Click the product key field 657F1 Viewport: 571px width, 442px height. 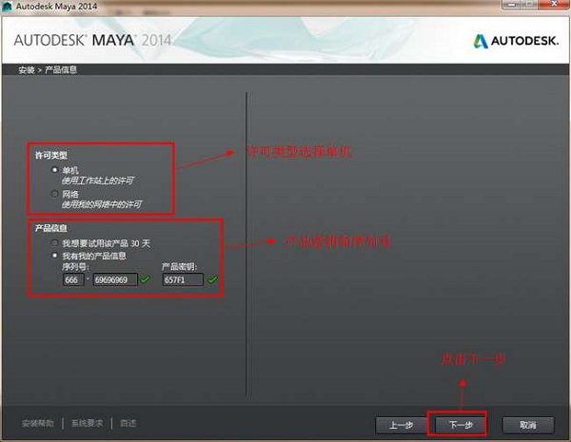pos(183,279)
